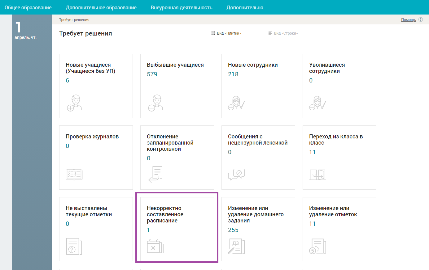Open Некорректно составленное расписание tile title

165,214
